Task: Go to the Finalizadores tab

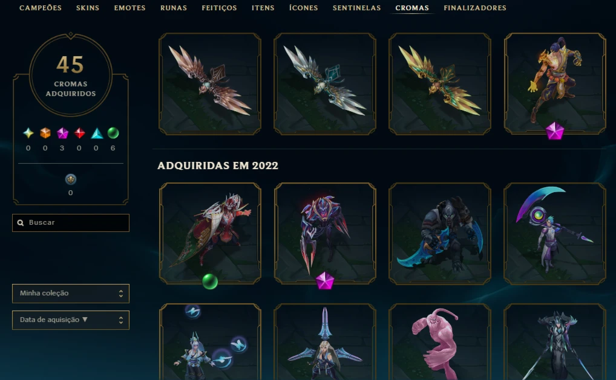Action: click(x=475, y=8)
